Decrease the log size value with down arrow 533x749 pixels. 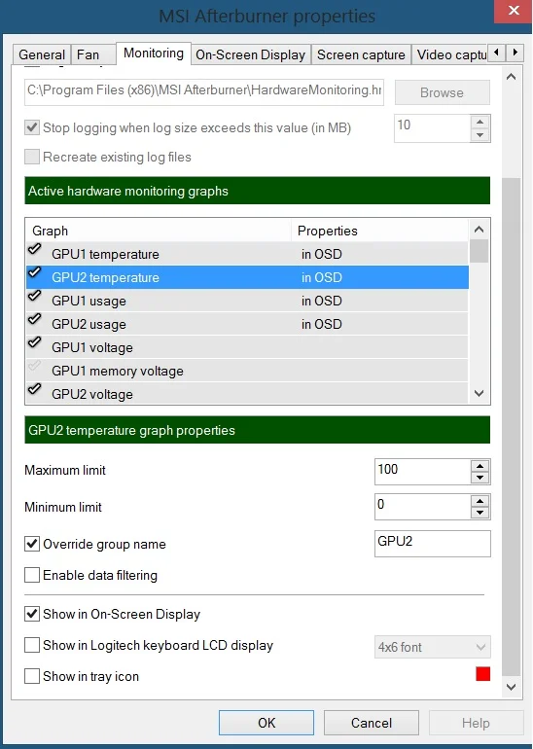tap(480, 134)
